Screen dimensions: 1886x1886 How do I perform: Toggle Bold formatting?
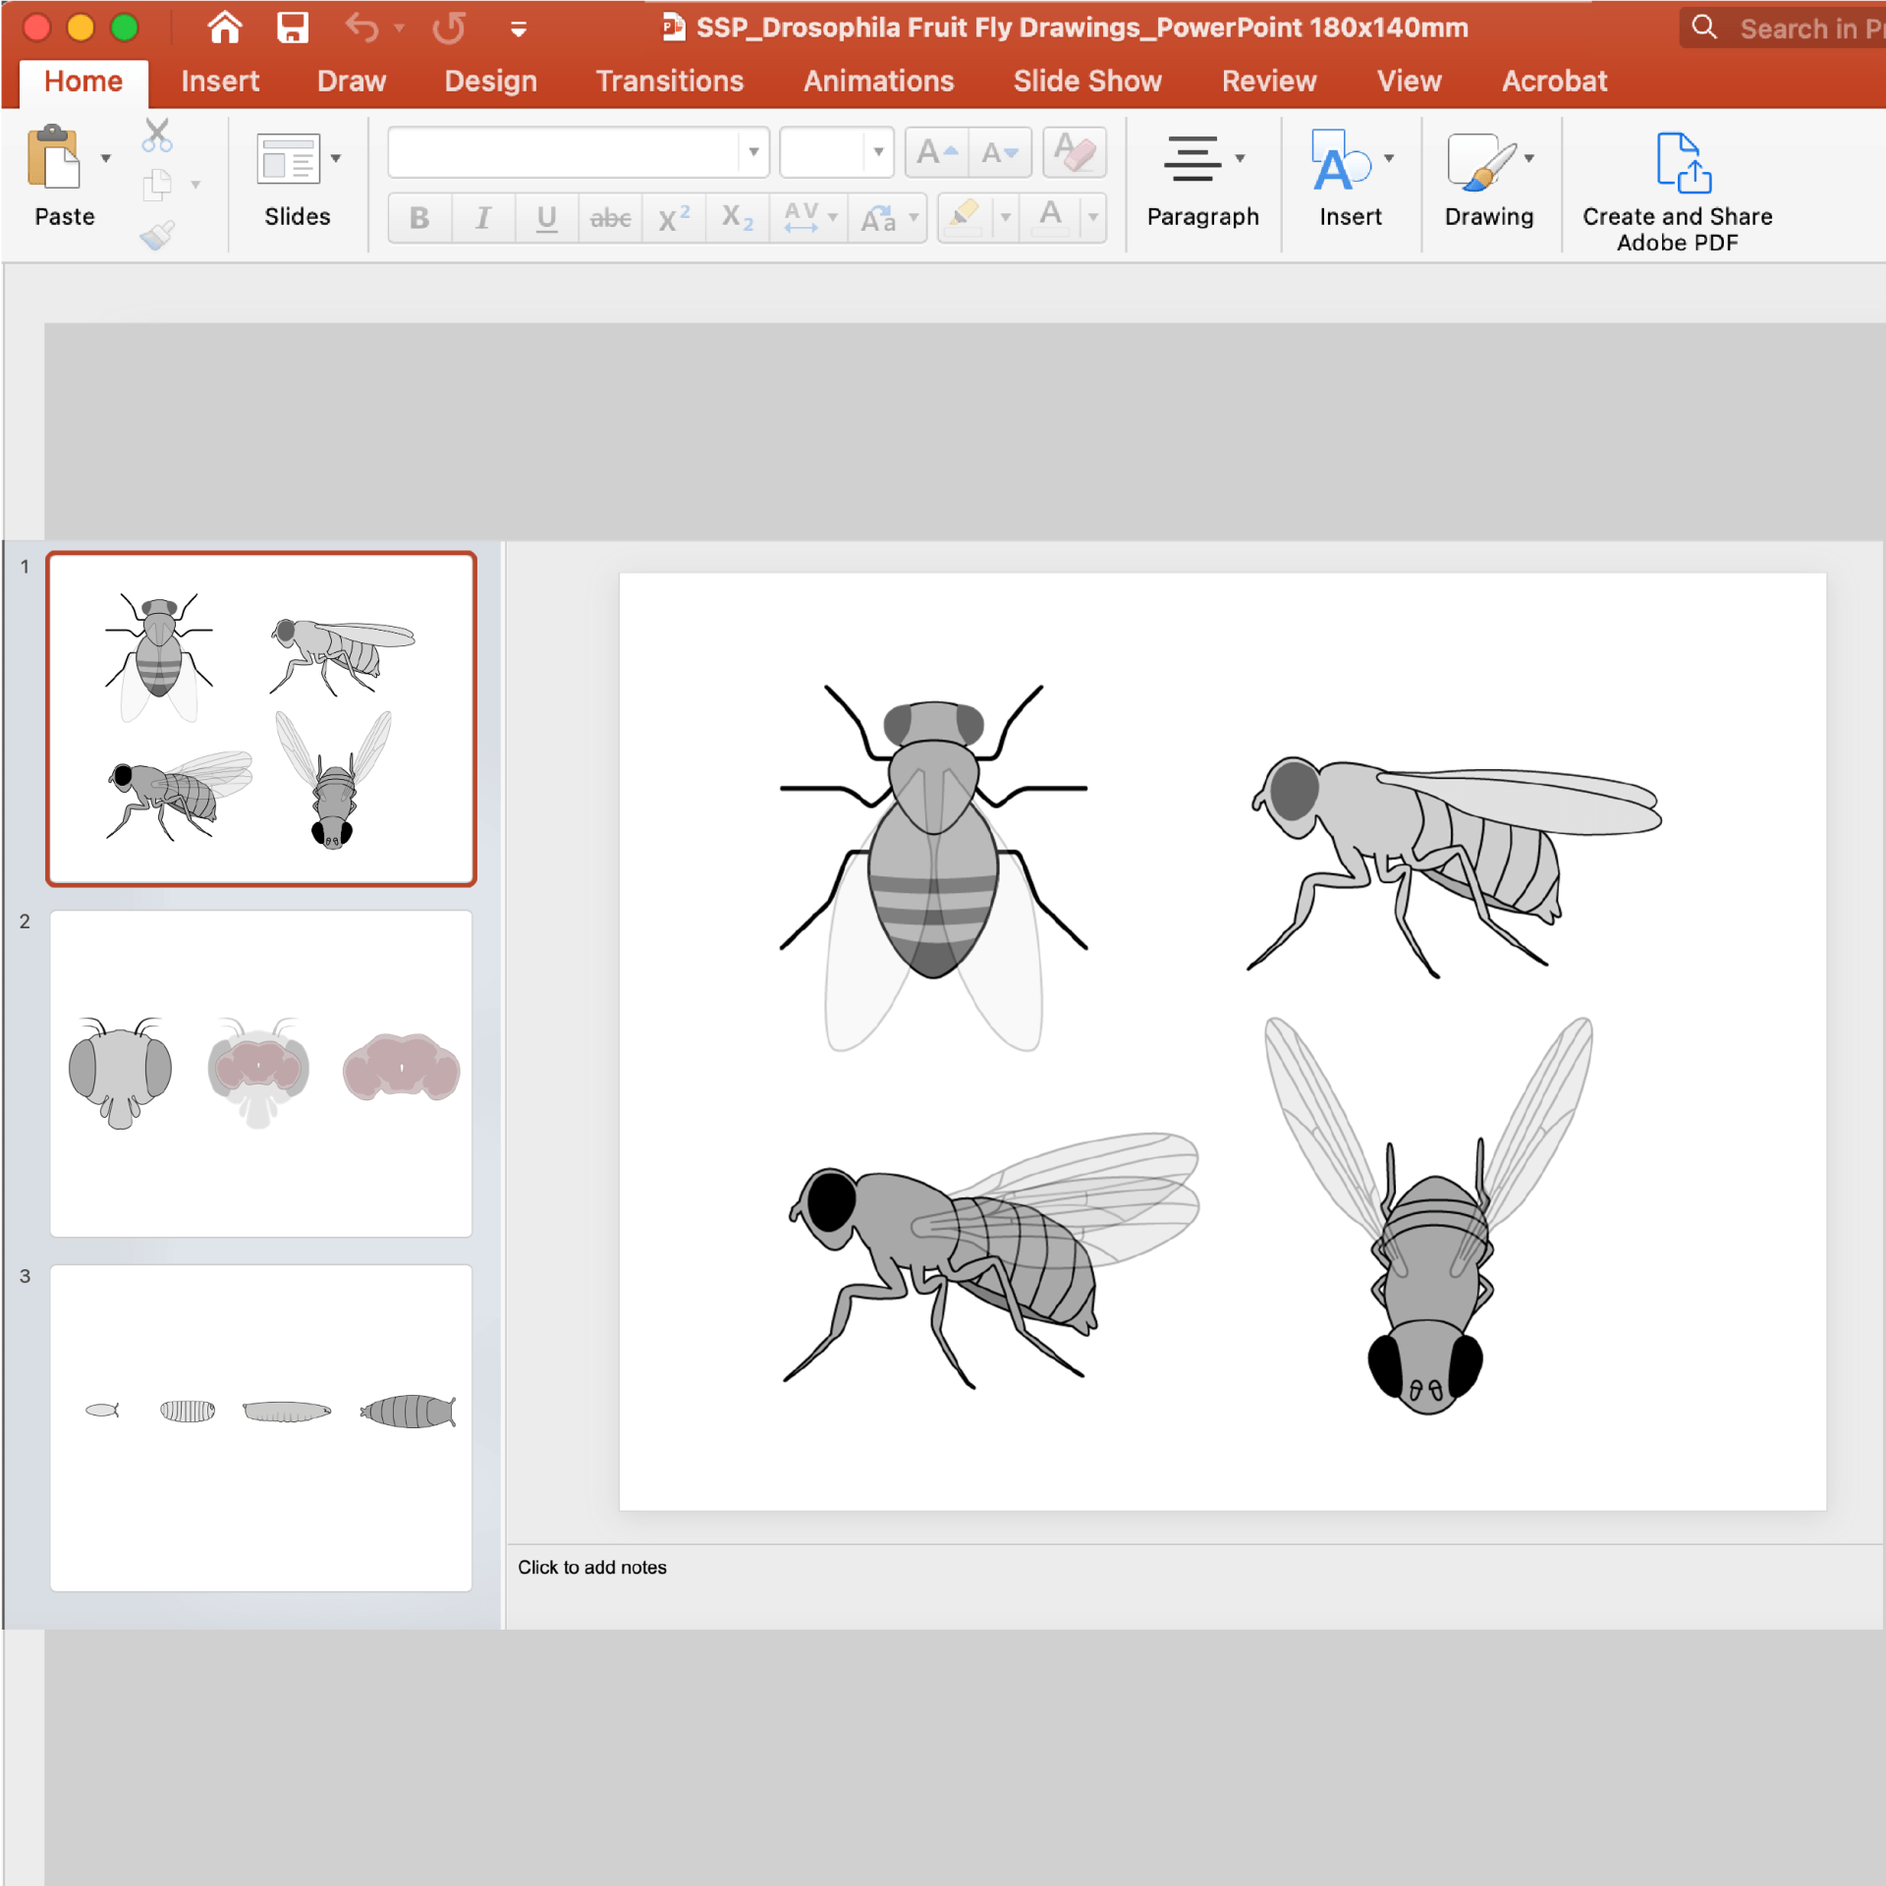point(418,217)
